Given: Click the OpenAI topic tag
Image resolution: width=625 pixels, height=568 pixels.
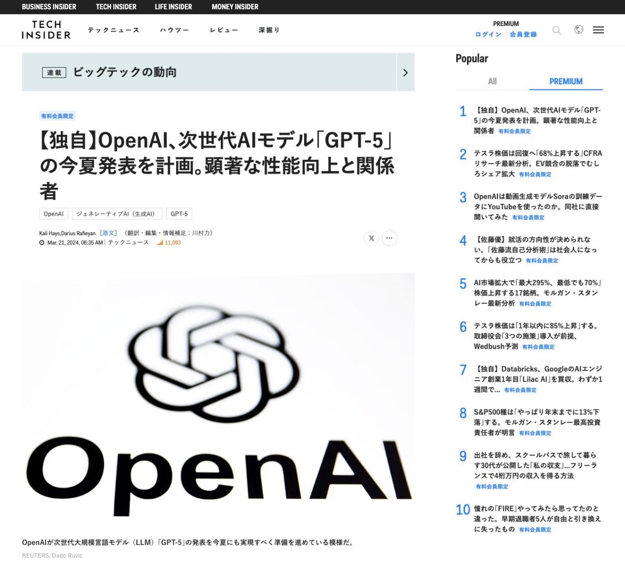Looking at the screenshot, I should coord(53,213).
